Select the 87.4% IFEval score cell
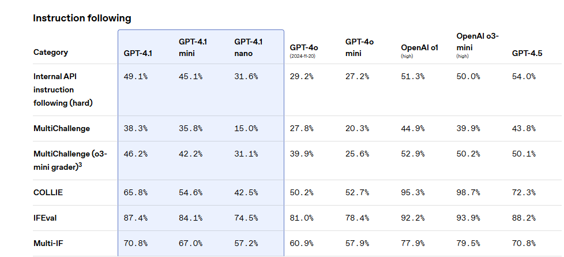The image size is (564, 257). pos(136,218)
